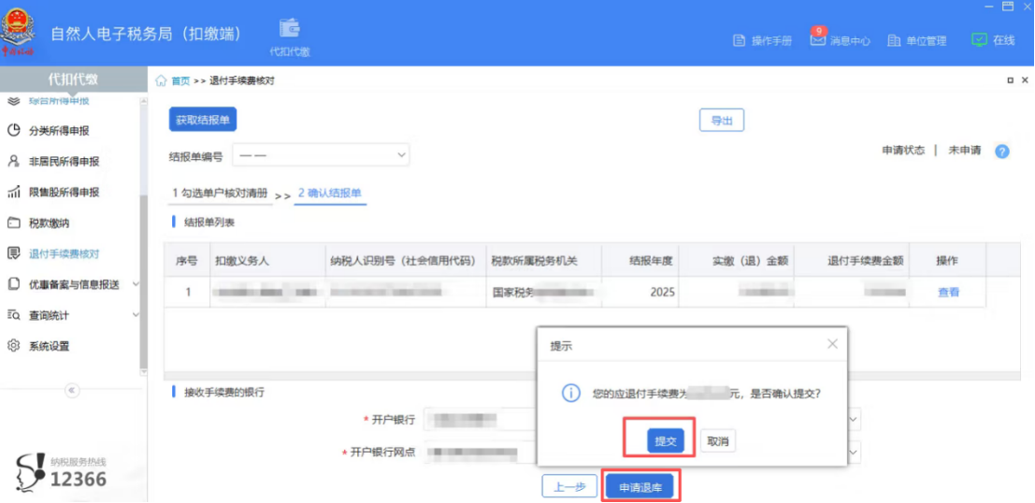Click the 在线 online status icon
This screenshot has height=503, width=1035.
[979, 39]
